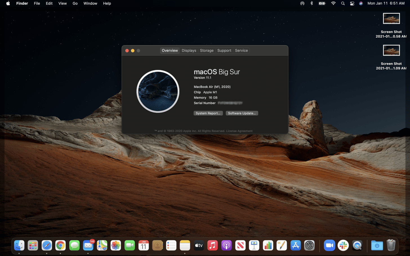Launch Google Chrome from the Dock
This screenshot has width=410, height=256.
(61, 245)
